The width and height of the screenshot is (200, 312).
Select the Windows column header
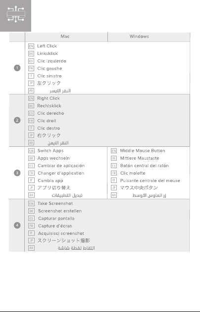click(x=149, y=37)
